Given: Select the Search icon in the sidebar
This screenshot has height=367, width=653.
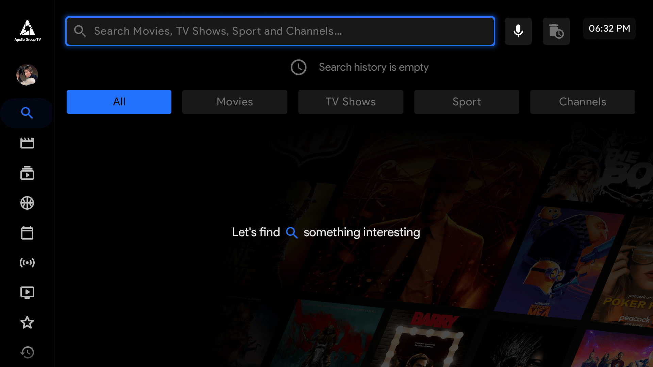Looking at the screenshot, I should coord(27,113).
